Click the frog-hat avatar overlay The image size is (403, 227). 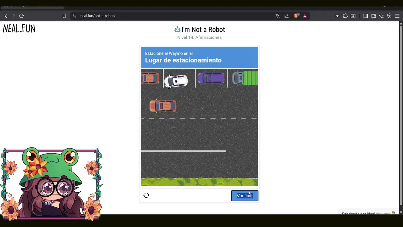coord(51,184)
